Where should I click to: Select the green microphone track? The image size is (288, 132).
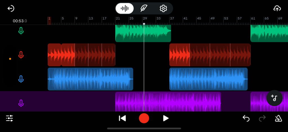coord(21,31)
